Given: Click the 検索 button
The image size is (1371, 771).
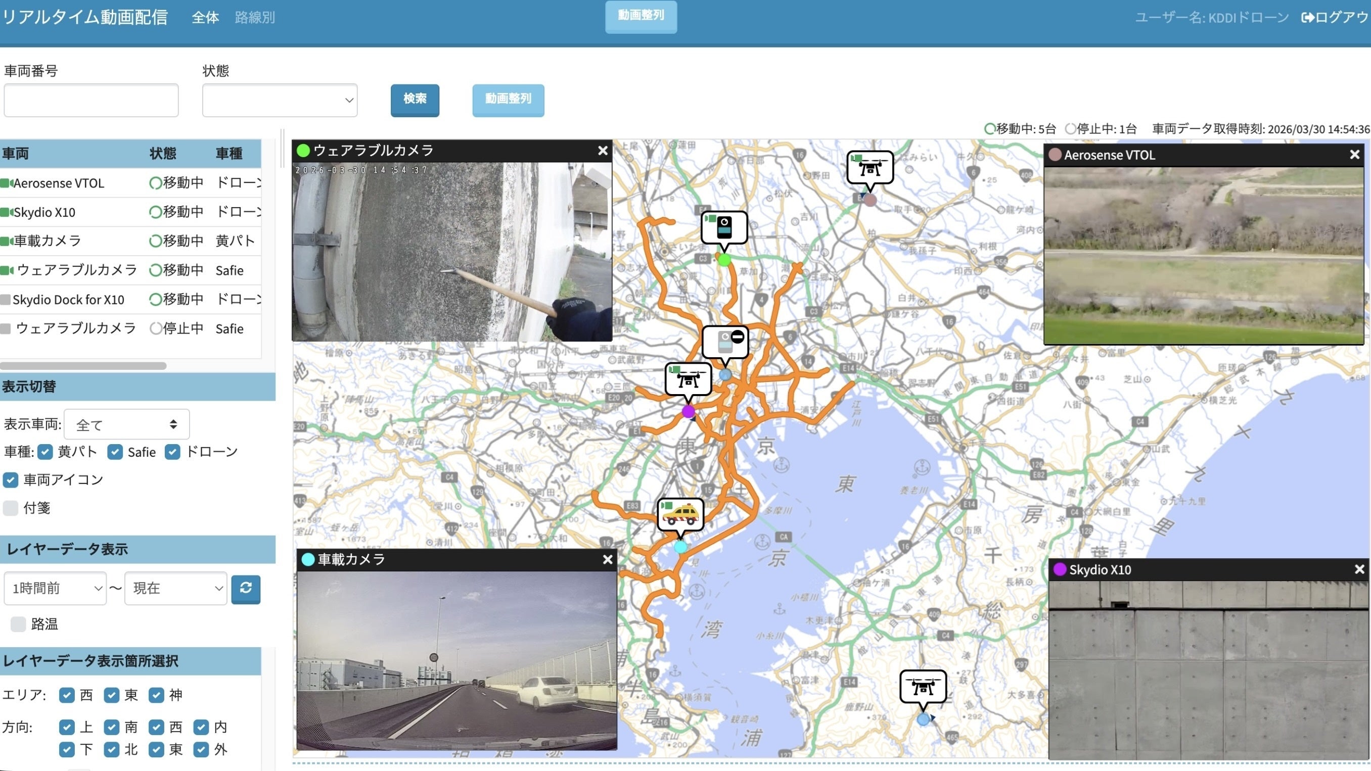Looking at the screenshot, I should tap(415, 100).
